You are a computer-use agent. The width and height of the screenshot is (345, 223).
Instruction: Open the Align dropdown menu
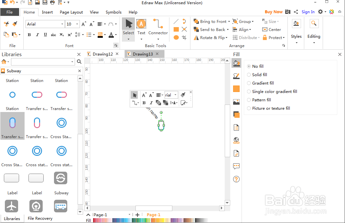pyautogui.click(x=242, y=30)
